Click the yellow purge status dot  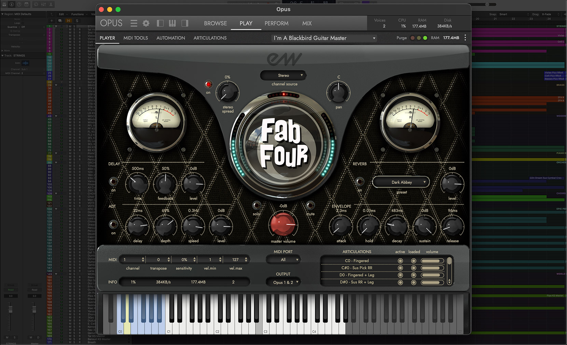point(419,38)
